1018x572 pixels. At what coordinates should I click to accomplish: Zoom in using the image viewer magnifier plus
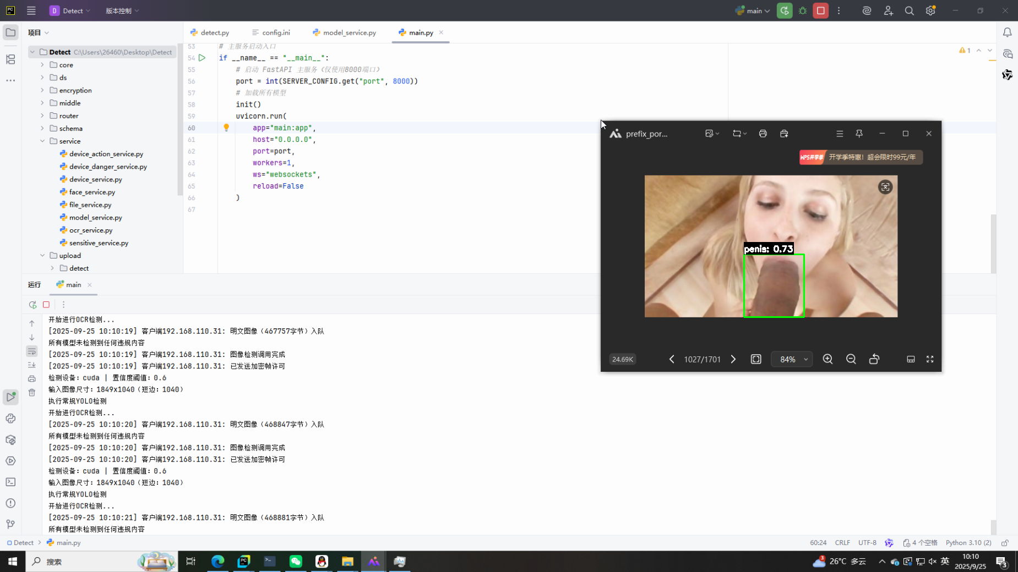(828, 359)
